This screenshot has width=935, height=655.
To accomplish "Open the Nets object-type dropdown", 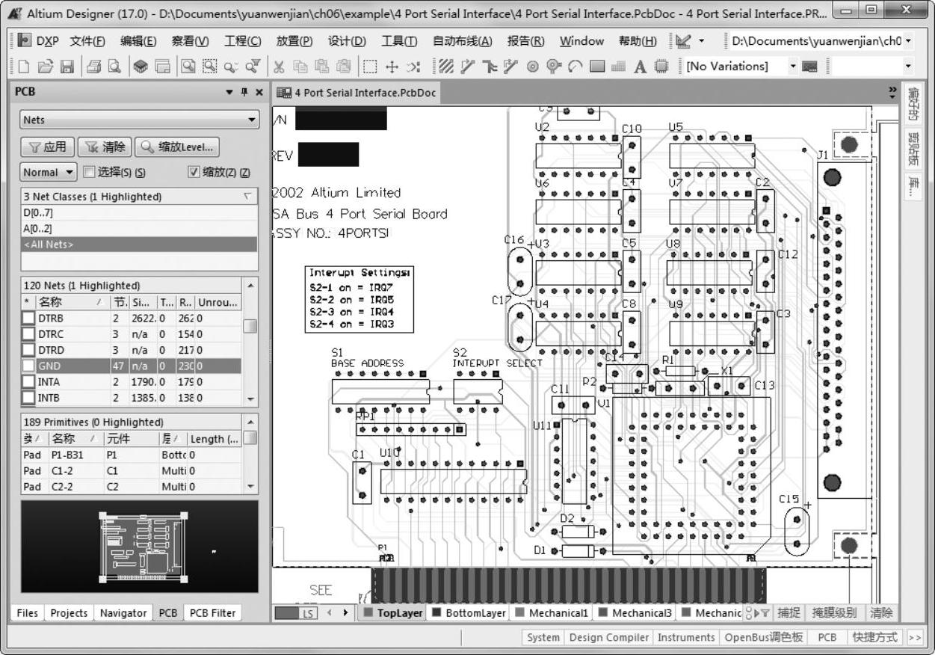I will 139,120.
